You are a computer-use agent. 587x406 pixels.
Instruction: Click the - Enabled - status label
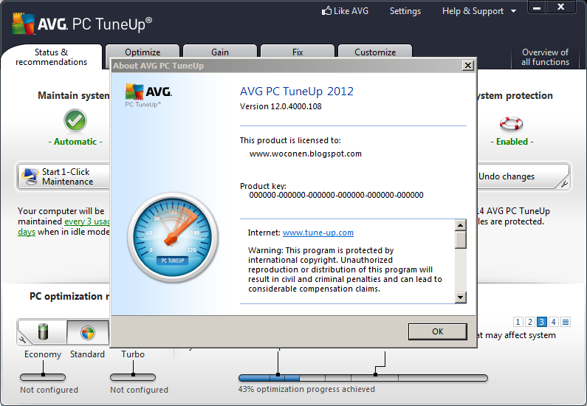coord(512,142)
